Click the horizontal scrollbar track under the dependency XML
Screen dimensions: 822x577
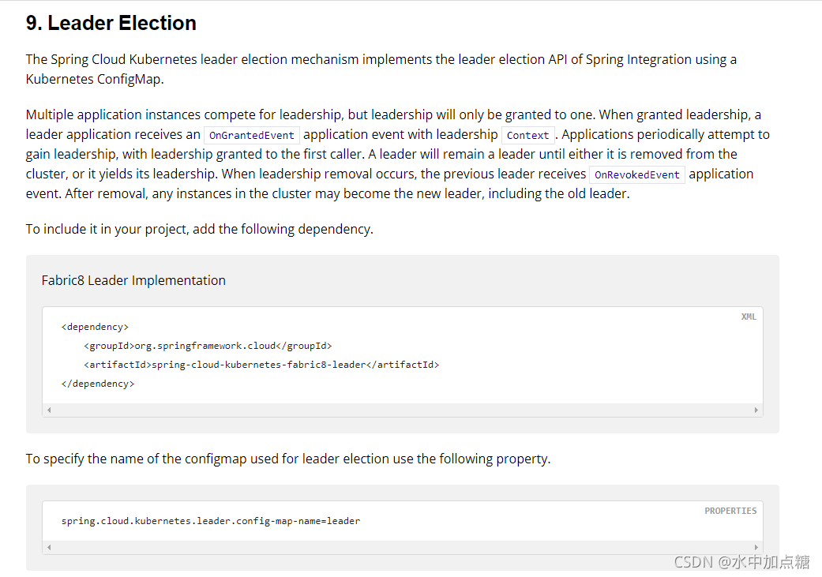point(403,410)
